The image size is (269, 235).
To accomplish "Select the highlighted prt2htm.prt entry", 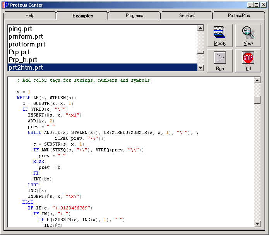I will [x=103, y=67].
